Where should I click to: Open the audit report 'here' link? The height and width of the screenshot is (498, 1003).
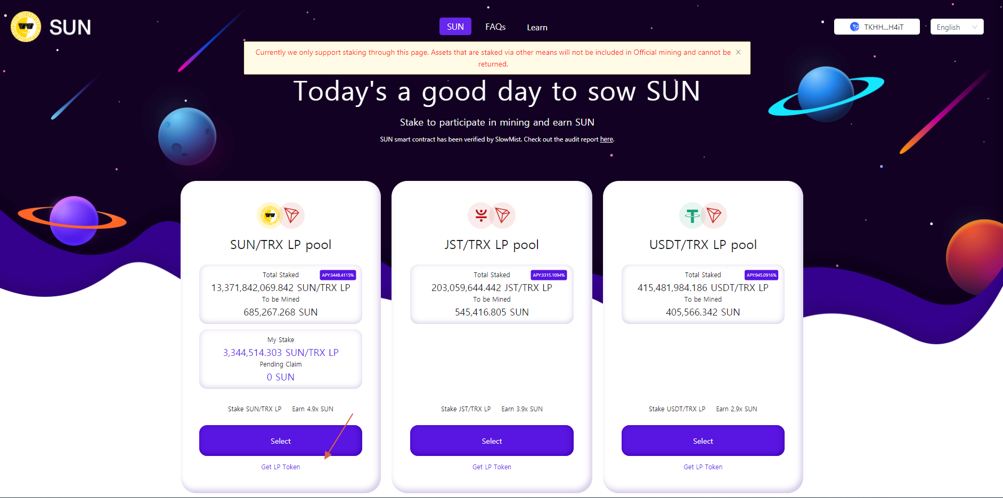(x=606, y=139)
